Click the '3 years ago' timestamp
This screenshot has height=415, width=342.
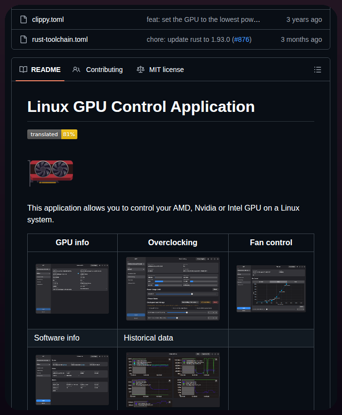304,19
